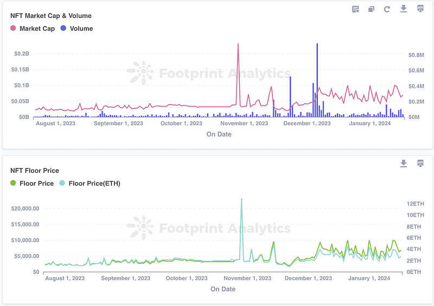Screen dimensions: 434x306
Task: Click the tallest blue volume bar in December
Action: 317,80
